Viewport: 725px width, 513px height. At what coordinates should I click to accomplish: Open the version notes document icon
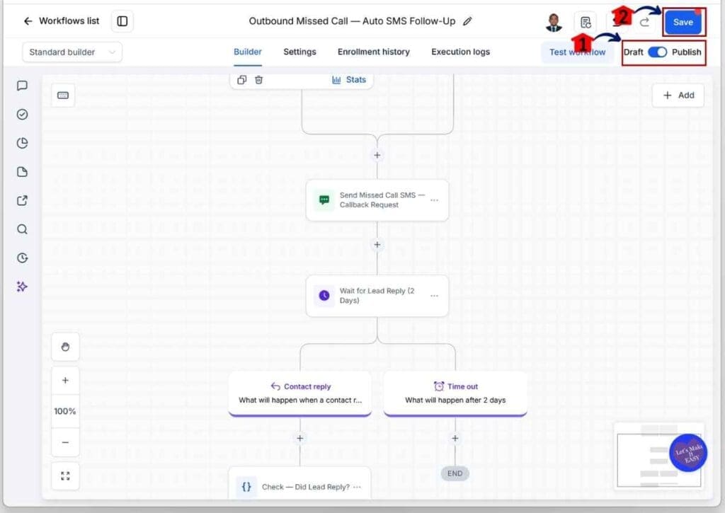[x=586, y=22]
